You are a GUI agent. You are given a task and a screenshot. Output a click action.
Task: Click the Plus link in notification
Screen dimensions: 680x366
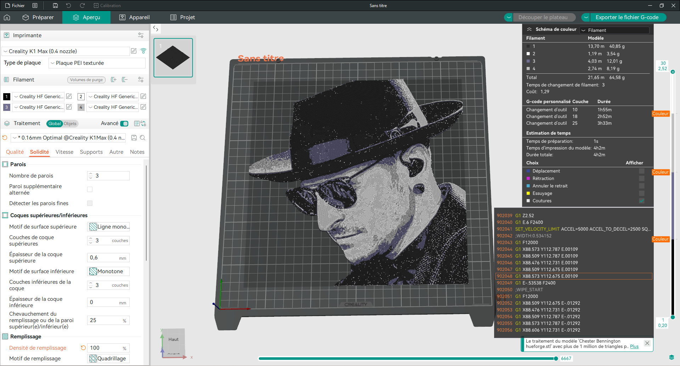[x=634, y=347]
